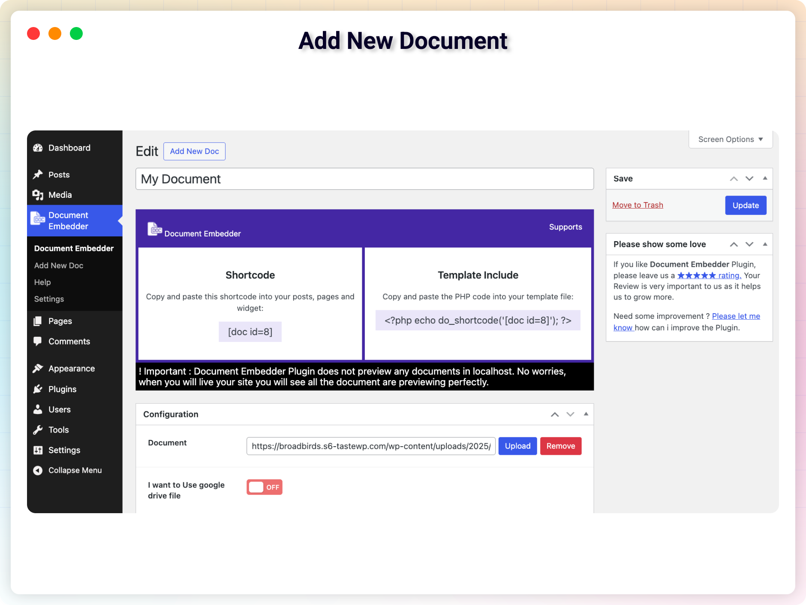Click 'Please let me know' link
806x605 pixels.
pos(736,316)
